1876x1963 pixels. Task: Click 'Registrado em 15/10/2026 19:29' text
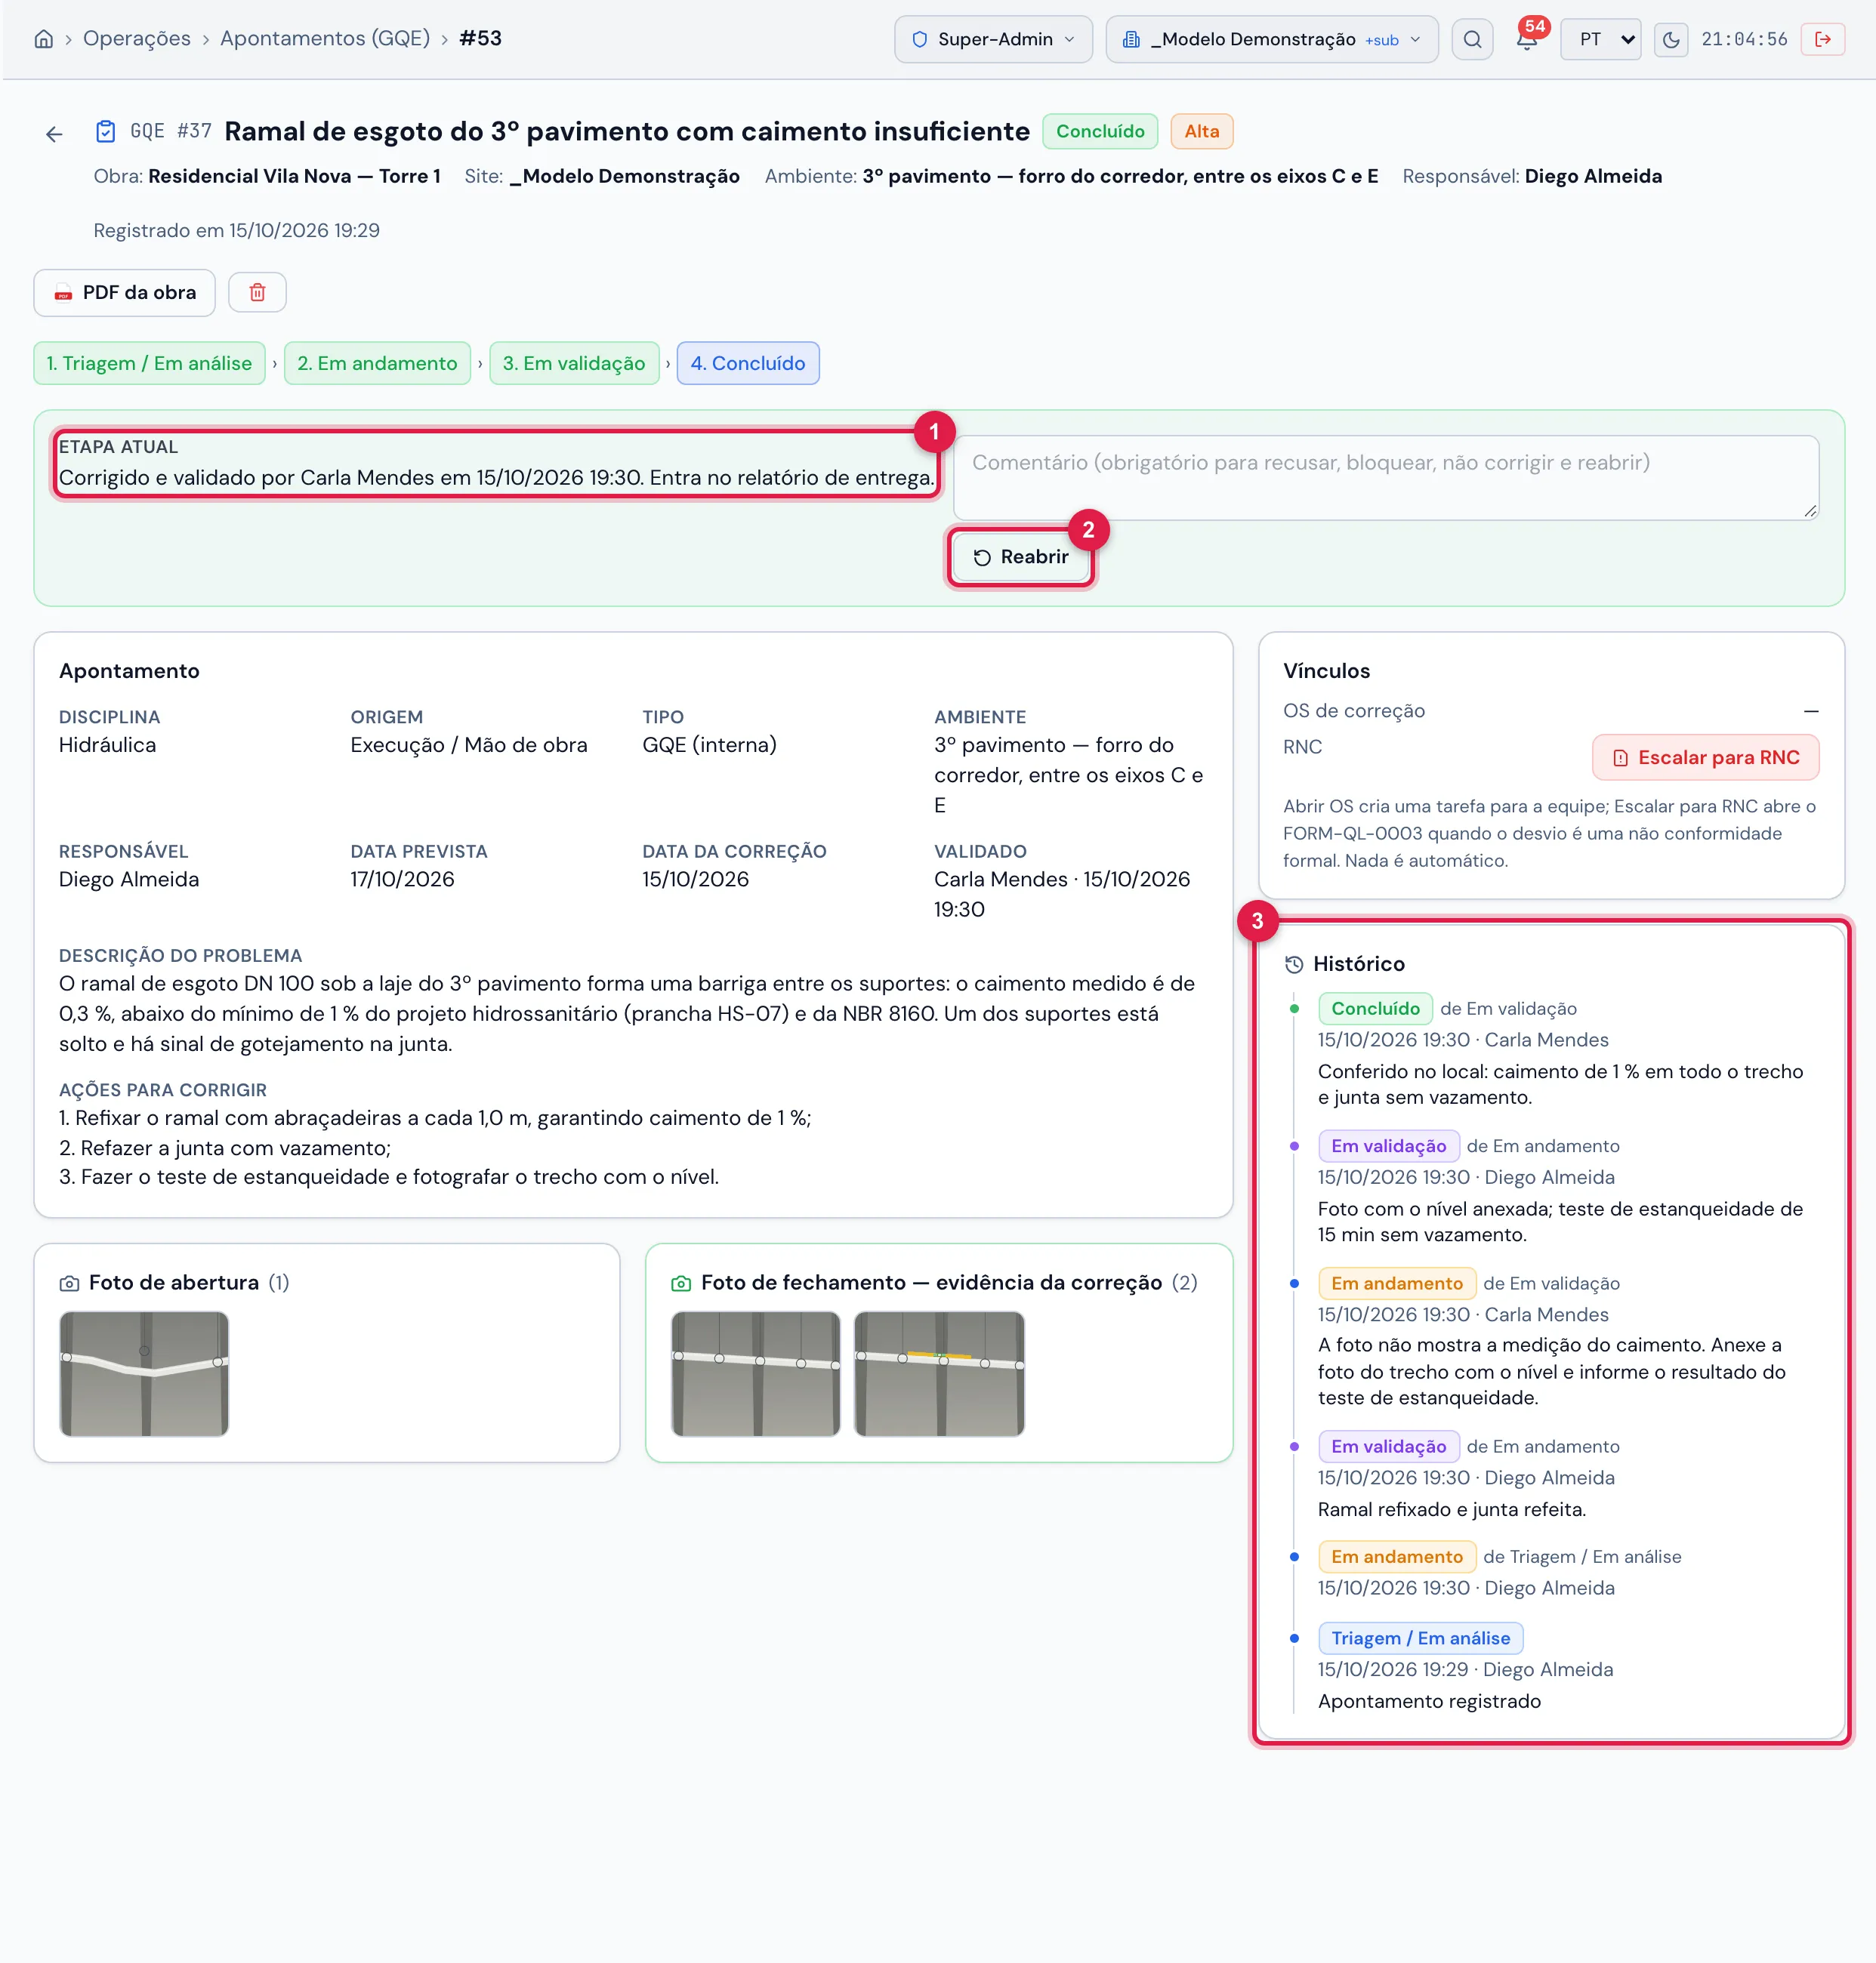236,231
